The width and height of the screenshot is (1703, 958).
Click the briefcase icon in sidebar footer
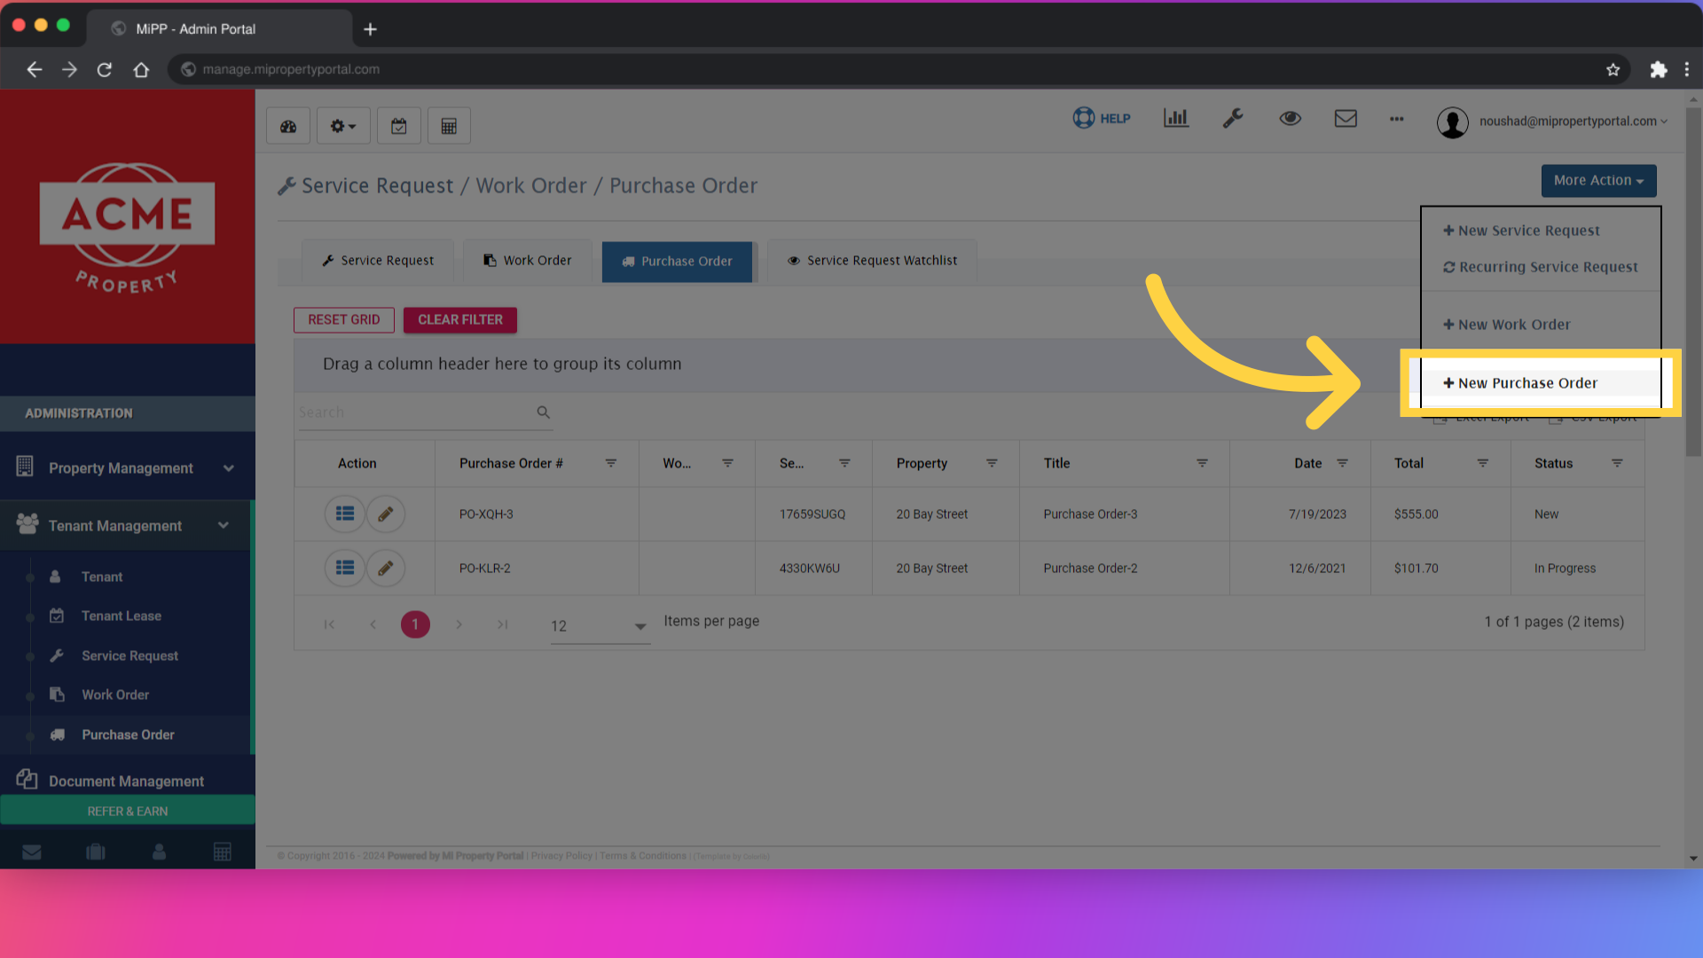96,852
